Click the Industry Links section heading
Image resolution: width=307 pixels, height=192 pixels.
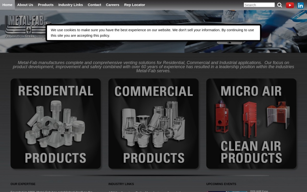121,184
